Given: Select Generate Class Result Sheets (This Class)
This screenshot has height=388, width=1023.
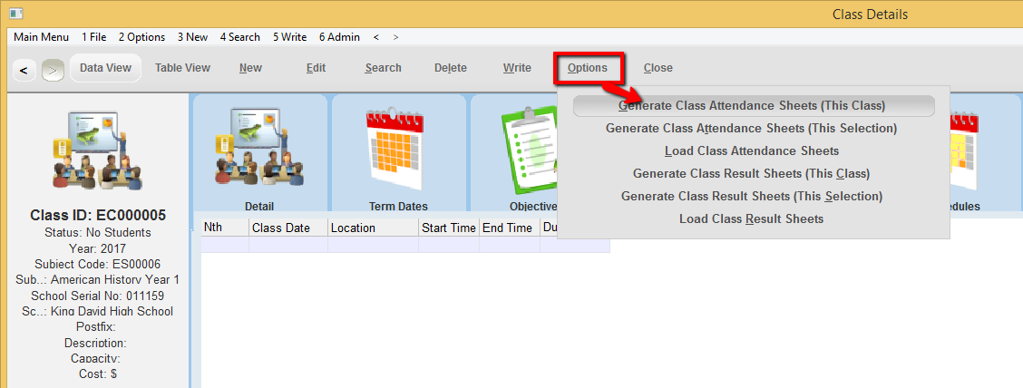Looking at the screenshot, I should (x=752, y=174).
